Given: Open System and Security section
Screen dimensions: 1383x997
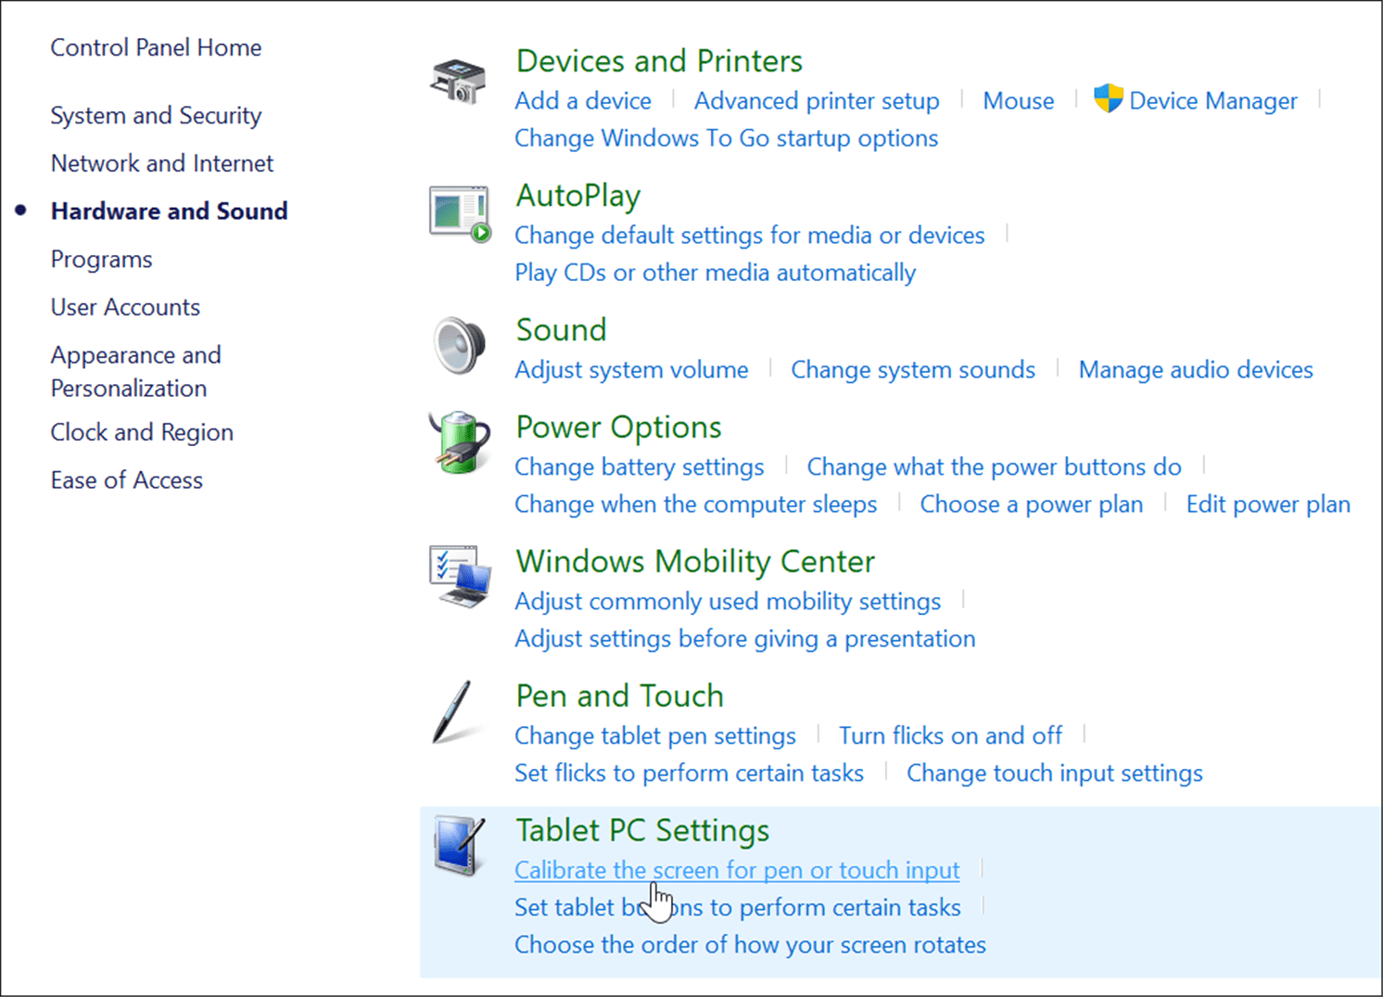Looking at the screenshot, I should [155, 115].
